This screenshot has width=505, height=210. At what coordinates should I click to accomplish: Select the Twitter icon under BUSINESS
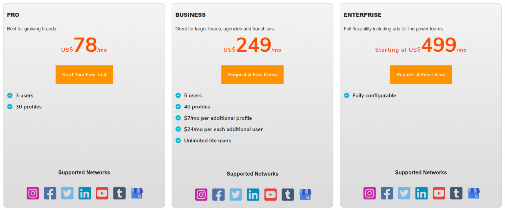tap(236, 195)
